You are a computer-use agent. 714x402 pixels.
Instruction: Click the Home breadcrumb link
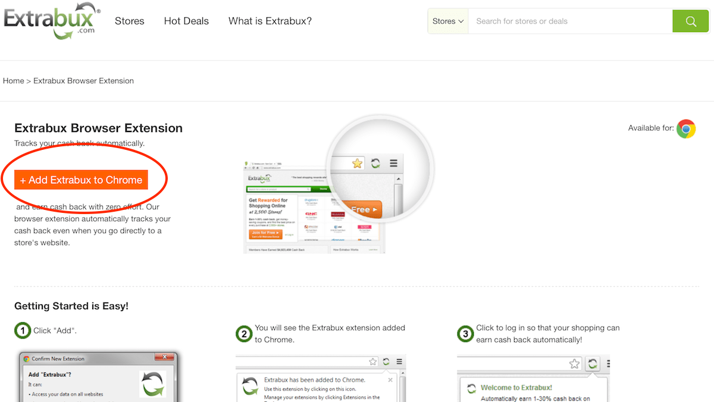(x=13, y=81)
